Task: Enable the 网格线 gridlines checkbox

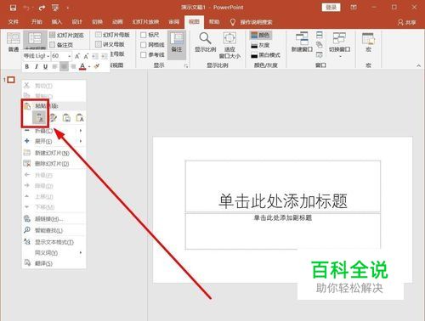Action: pos(144,45)
